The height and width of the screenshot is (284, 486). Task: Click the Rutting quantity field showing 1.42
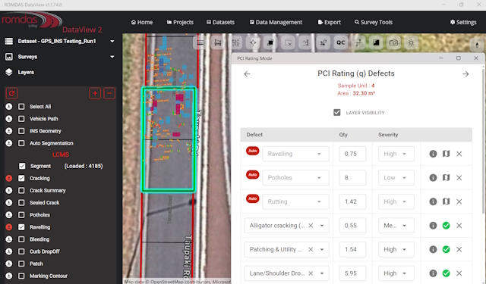(x=352, y=201)
